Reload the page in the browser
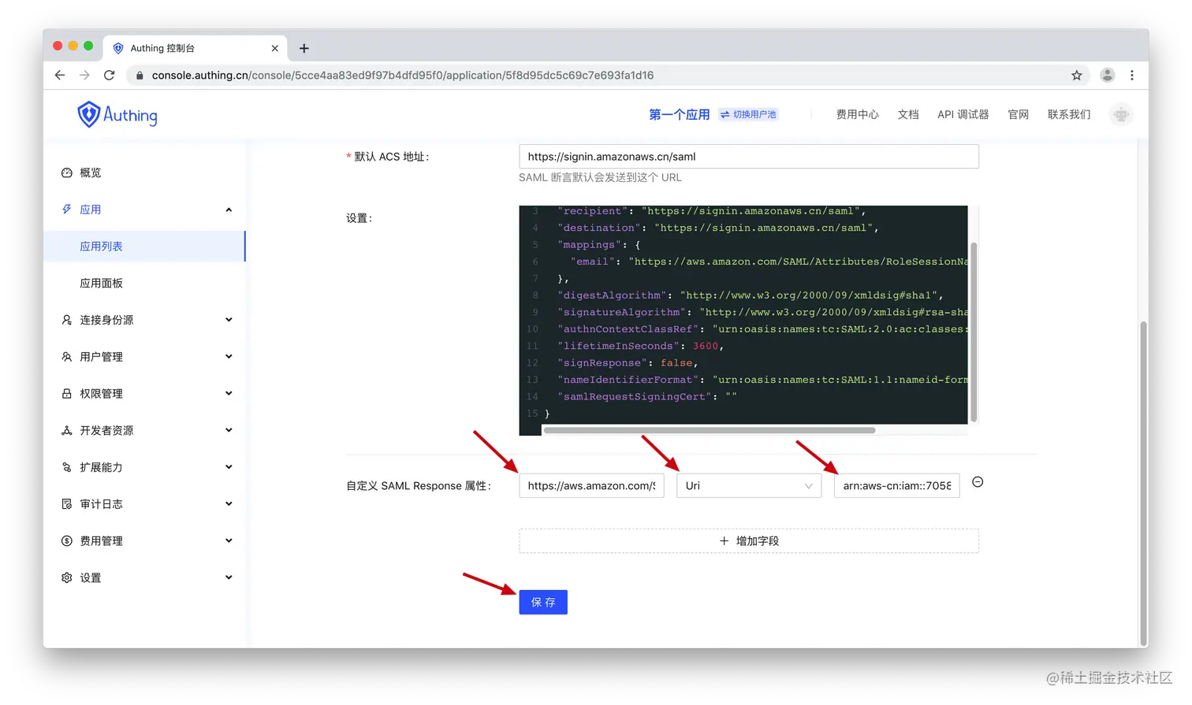The width and height of the screenshot is (1192, 705). [110, 76]
